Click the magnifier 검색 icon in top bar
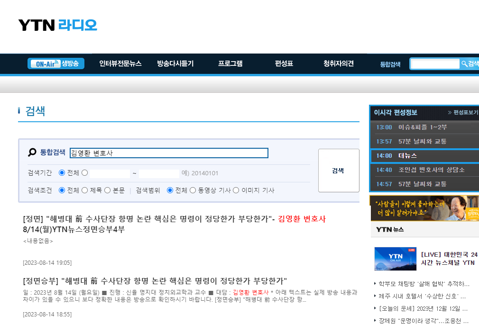479x324 pixels. (470, 63)
